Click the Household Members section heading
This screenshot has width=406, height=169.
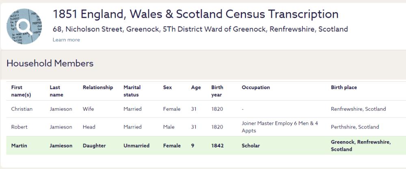pos(50,64)
